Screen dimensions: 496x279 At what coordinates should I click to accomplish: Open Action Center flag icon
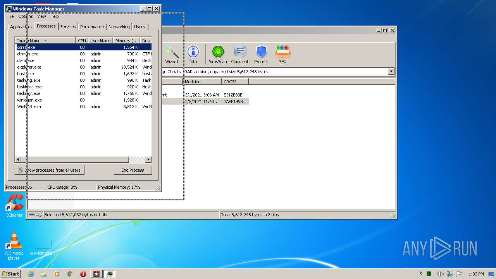[x=459, y=274]
